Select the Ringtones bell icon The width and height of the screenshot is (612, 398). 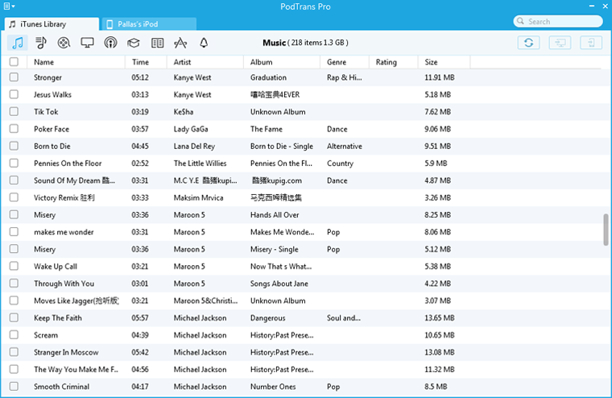click(x=204, y=43)
